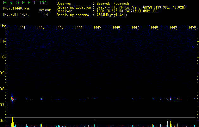Click the 1442 time axis marker
The image size is (199, 127).
coord(40,27)
